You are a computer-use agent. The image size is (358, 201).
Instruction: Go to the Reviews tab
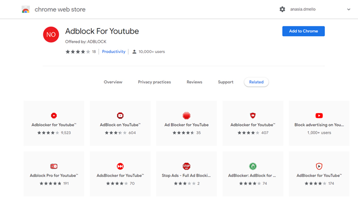tap(194, 82)
